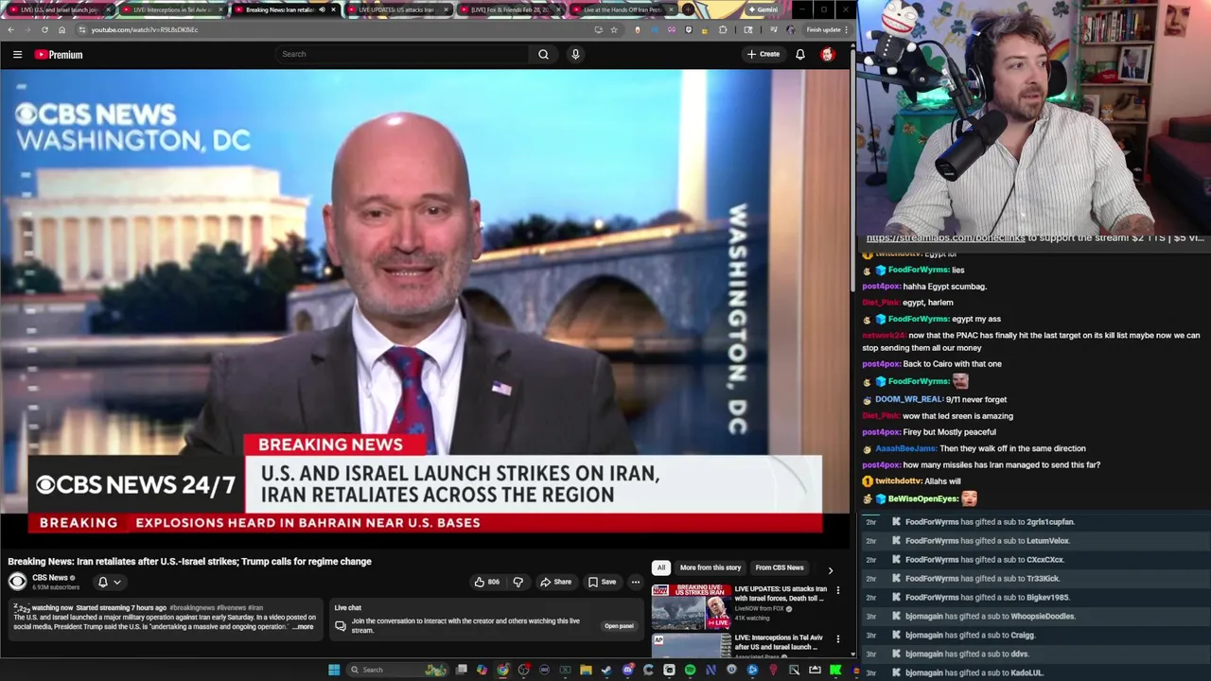Open Gemini in the browser
Image resolution: width=1211 pixels, height=681 pixels.
tap(763, 9)
